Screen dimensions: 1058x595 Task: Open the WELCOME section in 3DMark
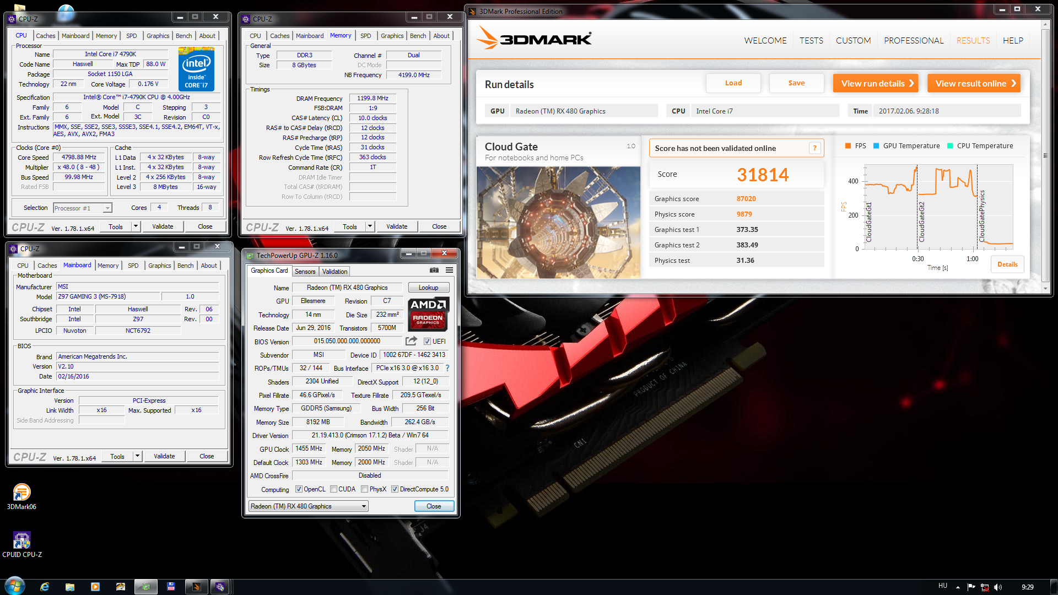(x=765, y=41)
